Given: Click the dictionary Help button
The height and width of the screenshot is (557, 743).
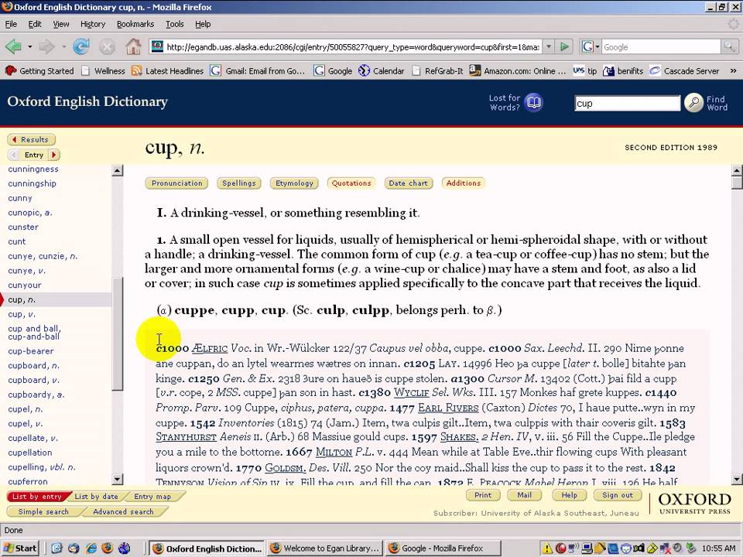Looking at the screenshot, I should [569, 495].
